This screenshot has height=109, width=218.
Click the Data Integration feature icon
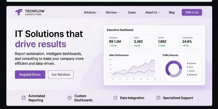tap(115, 98)
